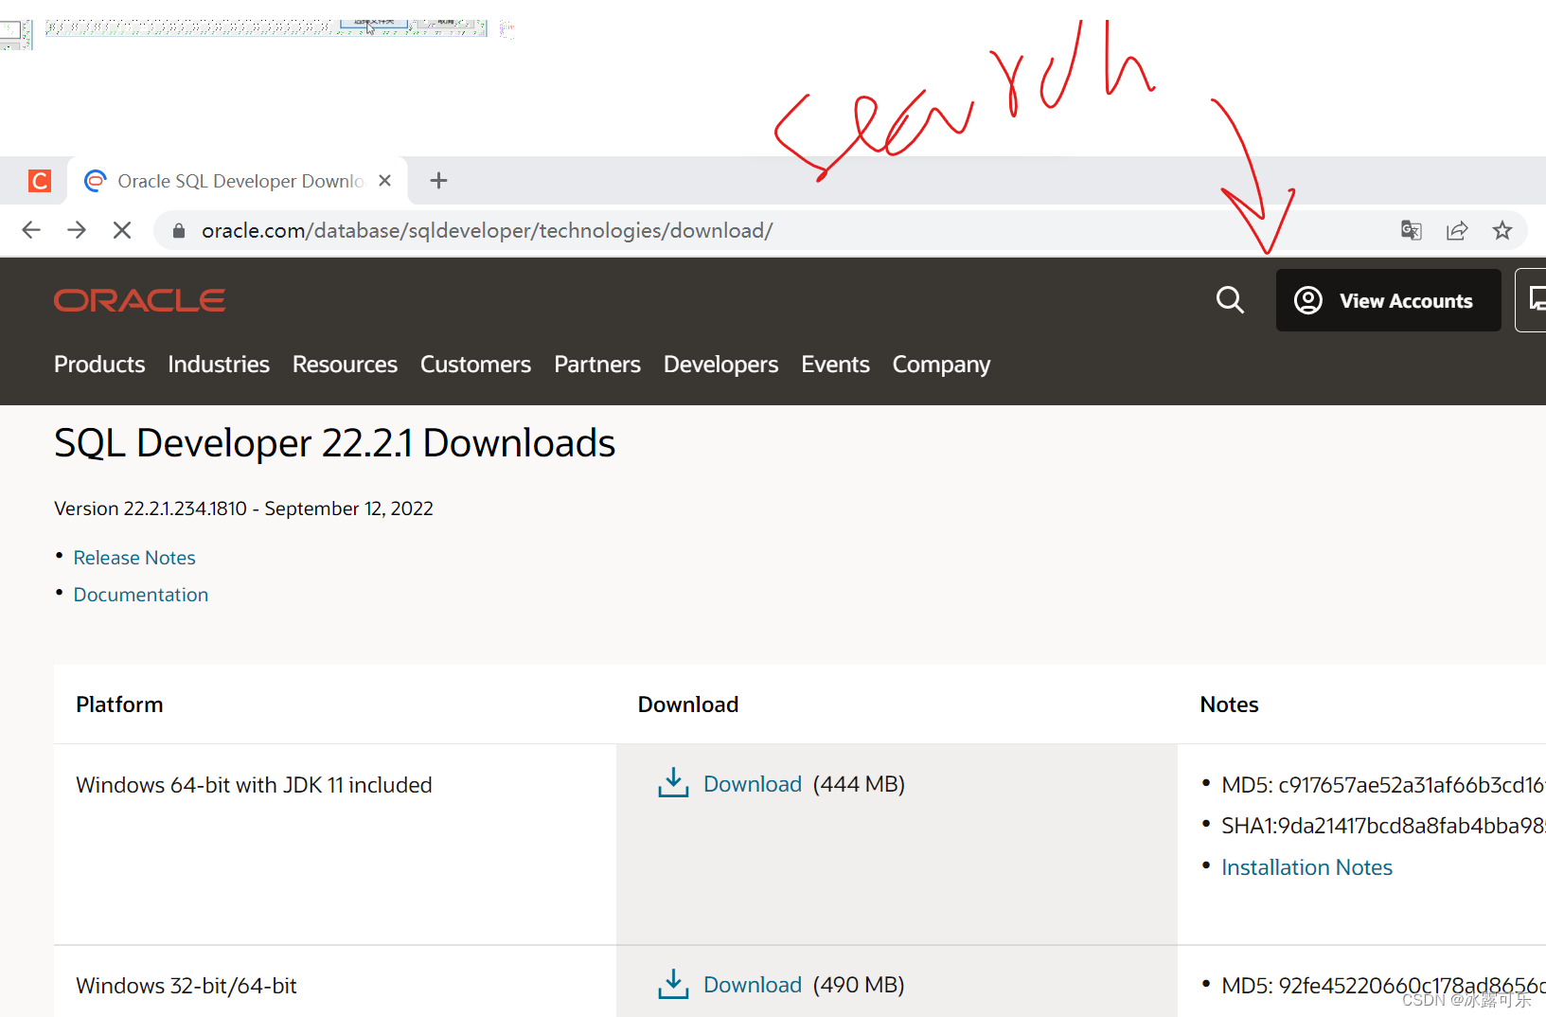Click the SQL Developer 22.2.1 Downloads heading
Screen dimensions: 1546x1017
[334, 443]
